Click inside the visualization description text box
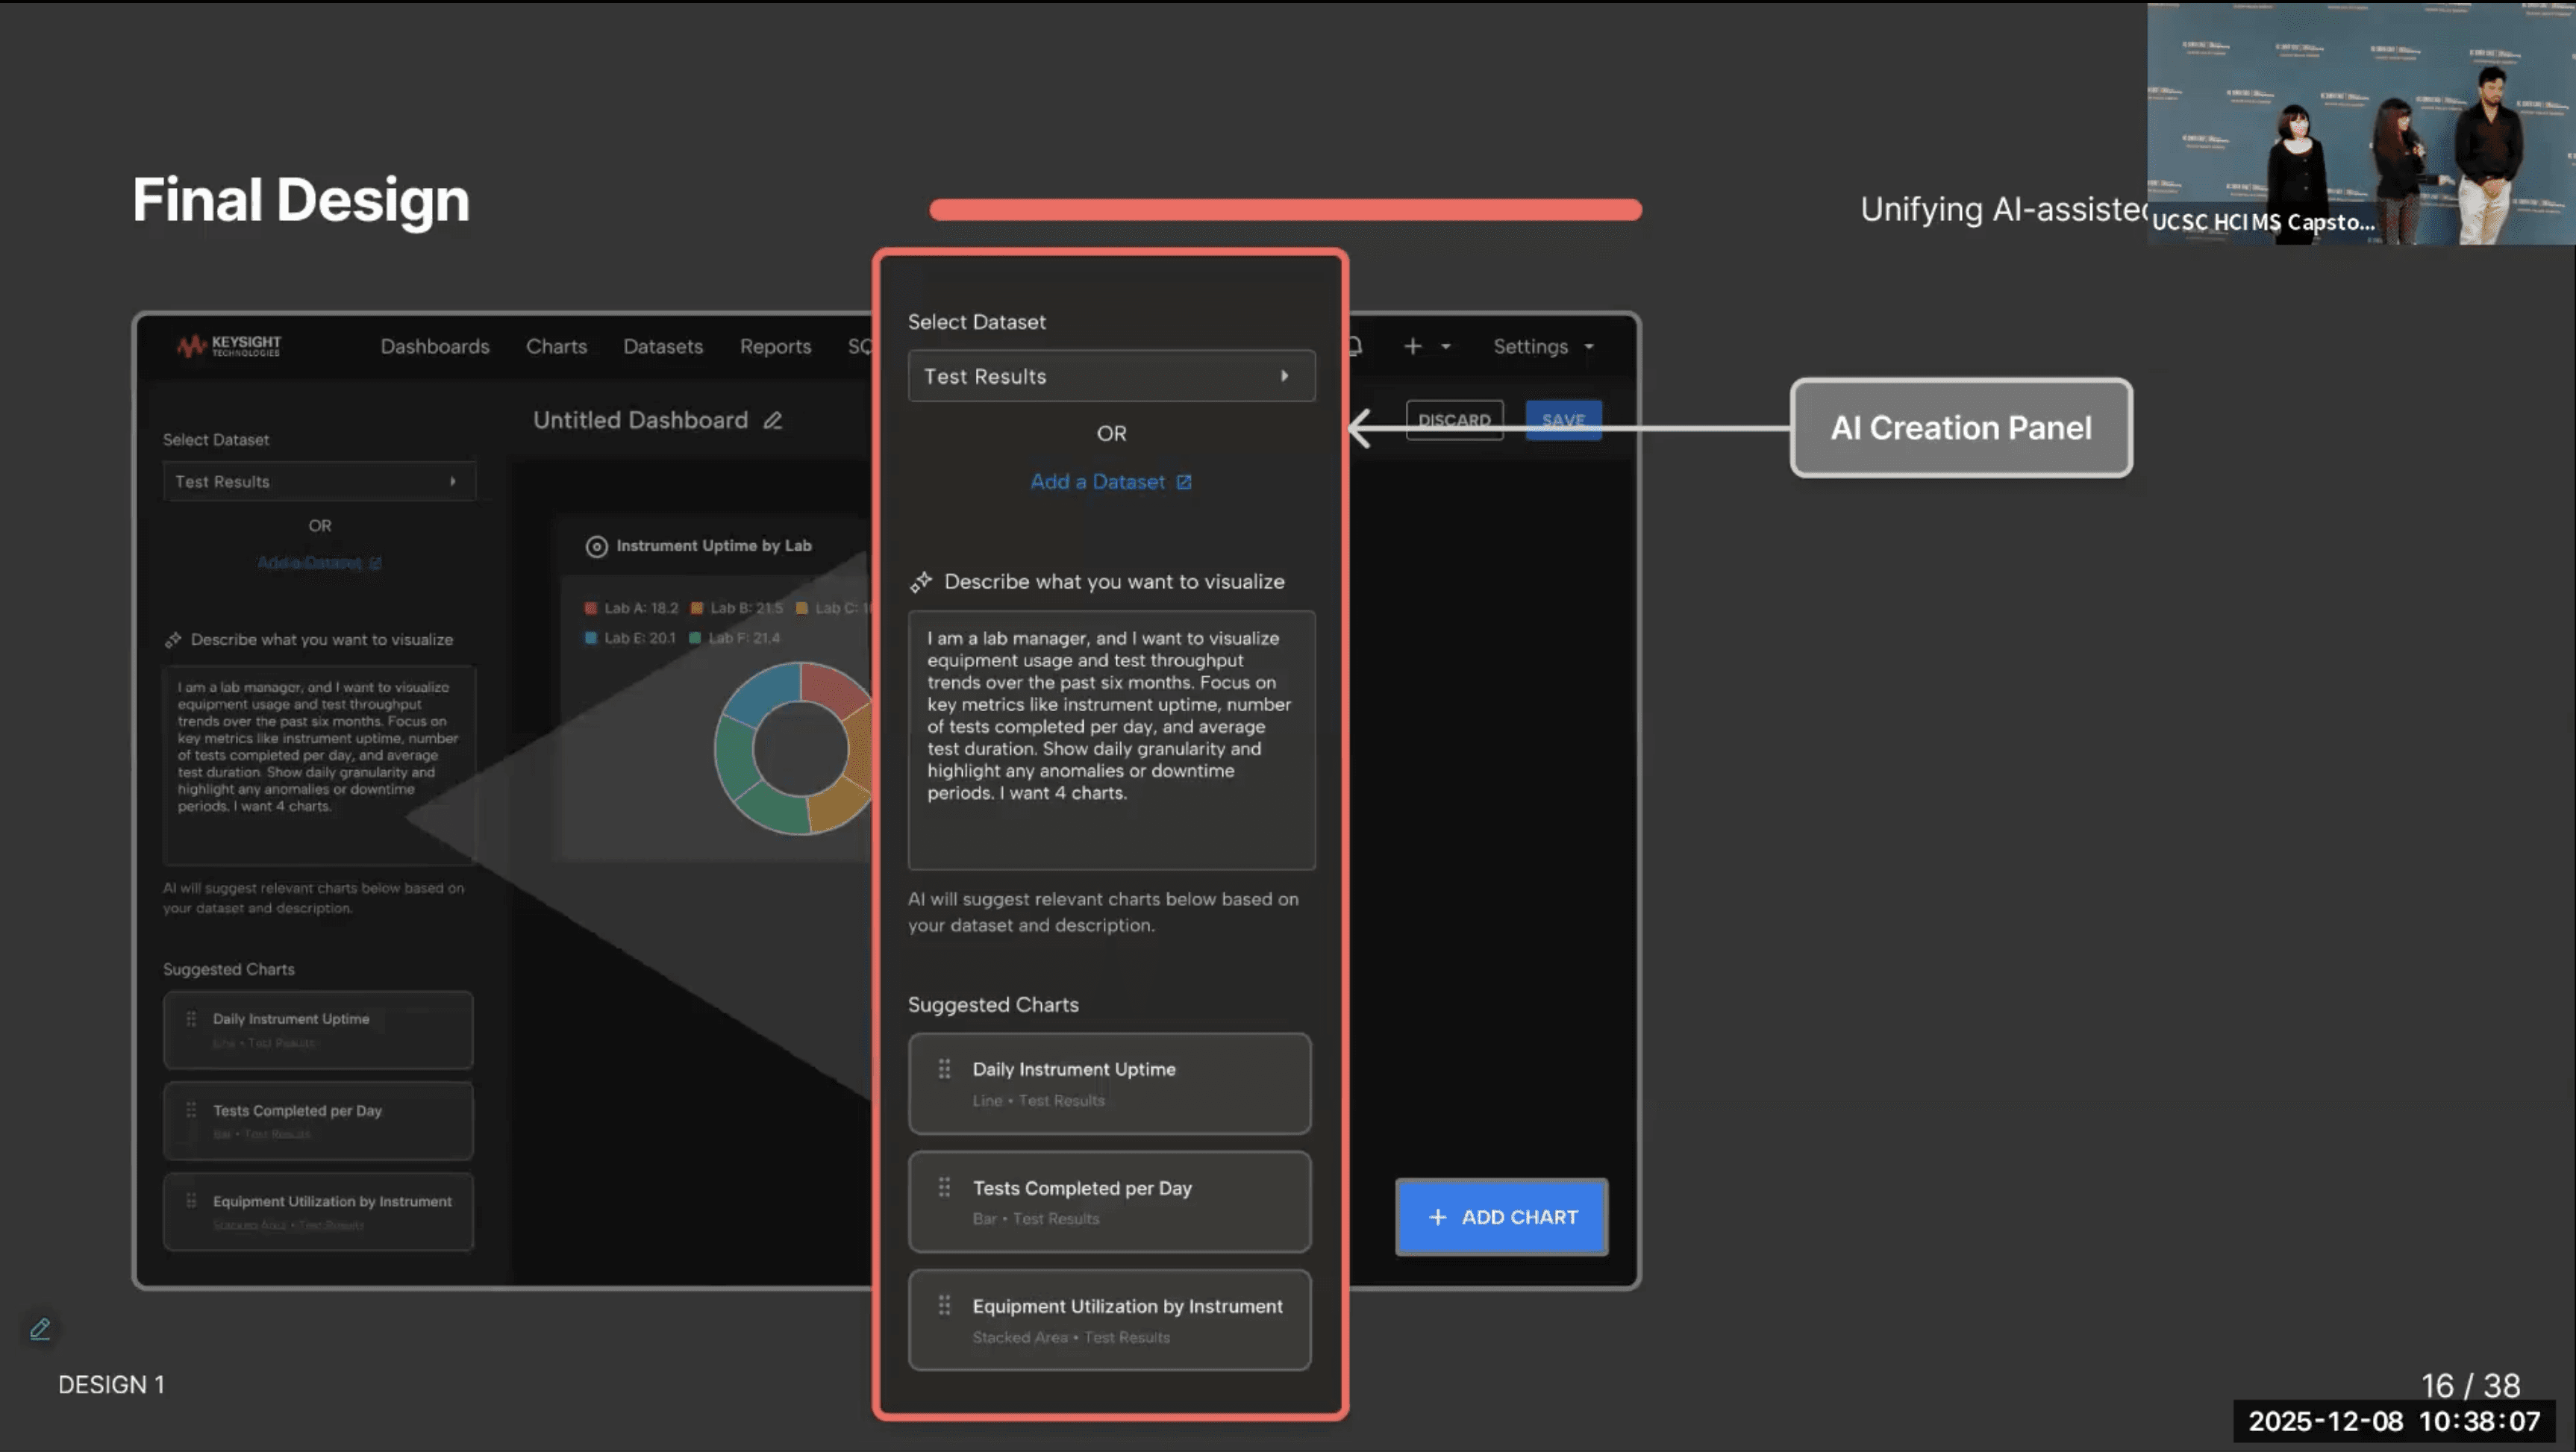 (x=1111, y=740)
